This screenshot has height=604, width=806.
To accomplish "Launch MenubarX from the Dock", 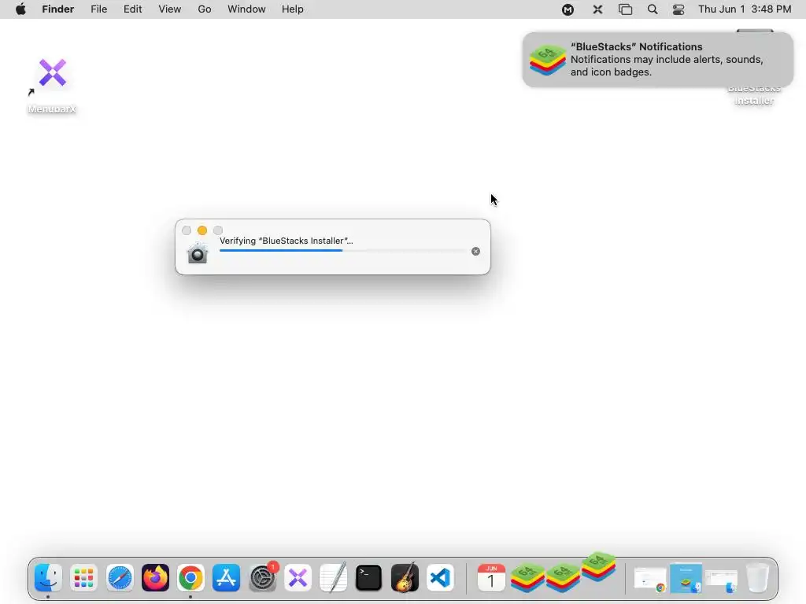I will coord(298,578).
